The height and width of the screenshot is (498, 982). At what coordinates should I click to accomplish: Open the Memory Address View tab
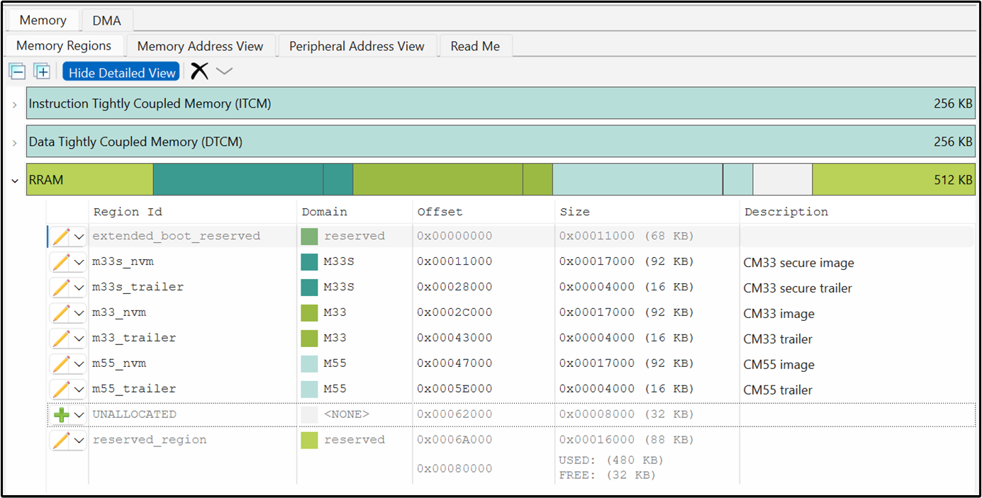[200, 46]
